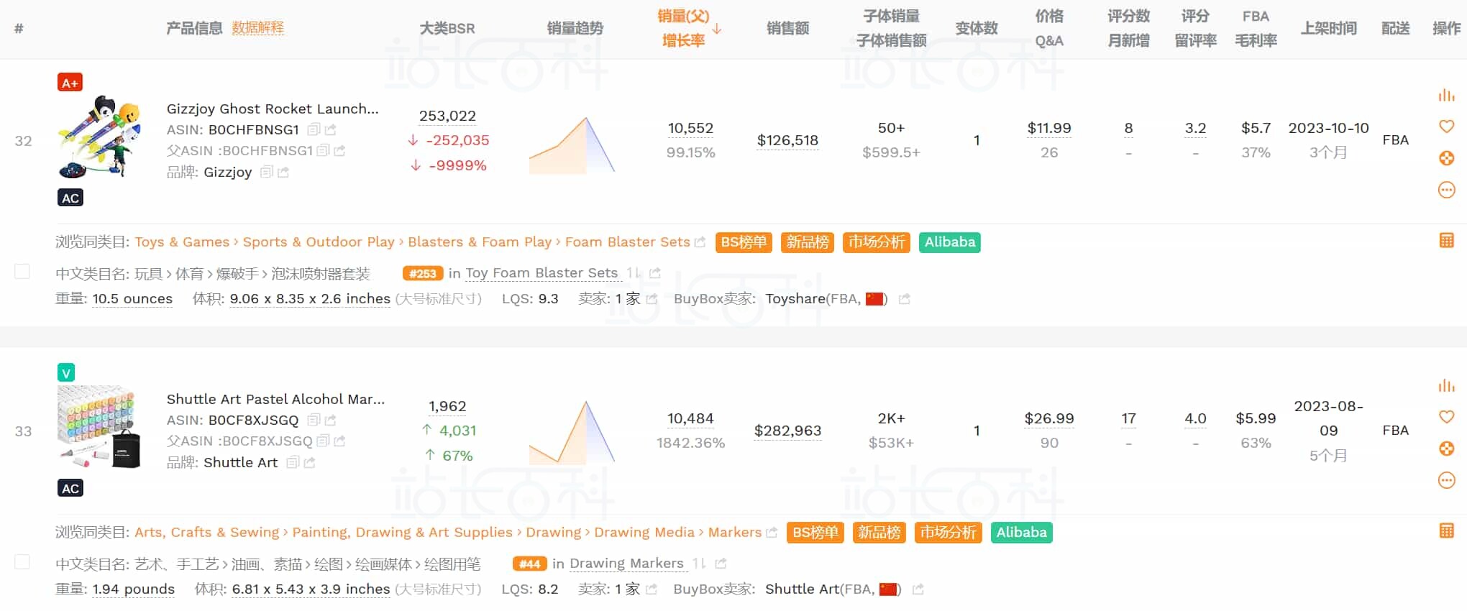
Task: View Shuttle Art sales trend chart
Action: 572,431
